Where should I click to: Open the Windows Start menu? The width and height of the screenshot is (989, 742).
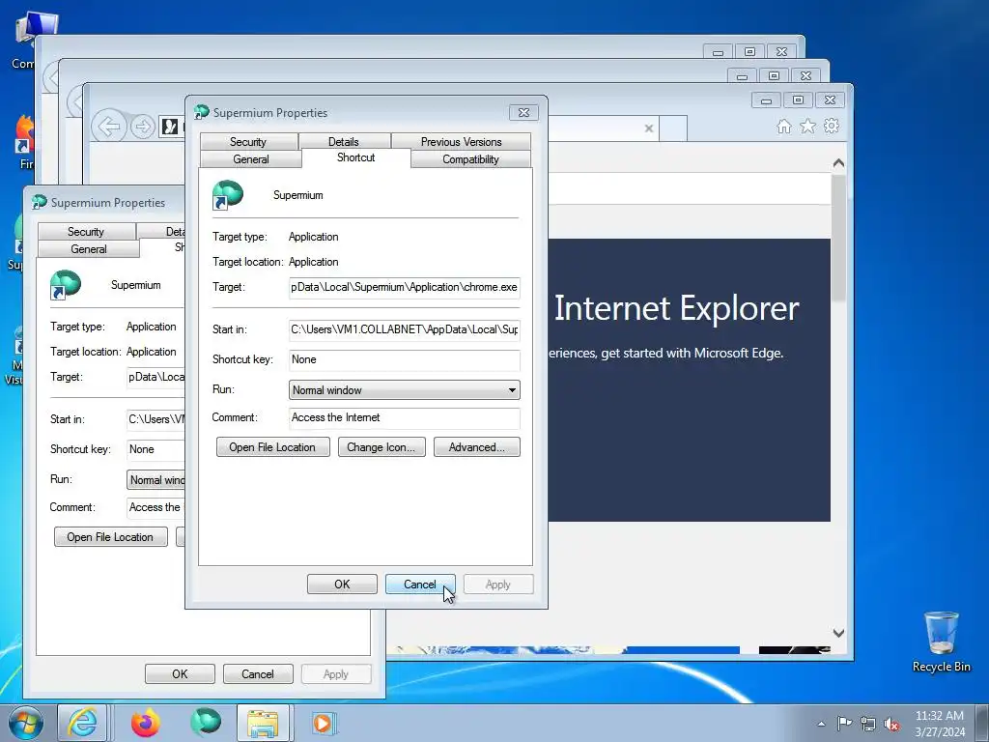(x=26, y=723)
